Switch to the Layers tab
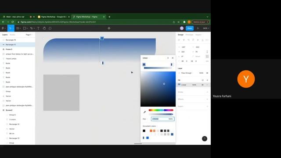This screenshot has height=158, width=281. click(5, 35)
